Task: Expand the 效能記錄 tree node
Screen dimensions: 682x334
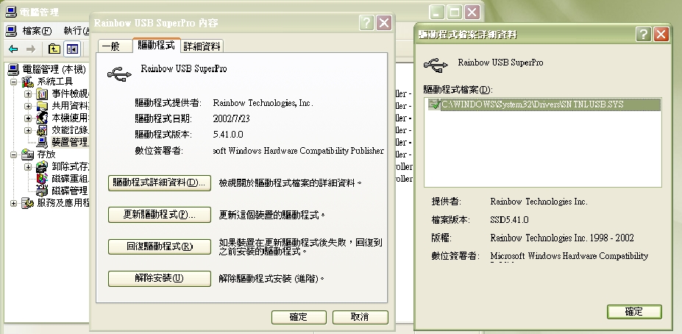Action: point(28,130)
